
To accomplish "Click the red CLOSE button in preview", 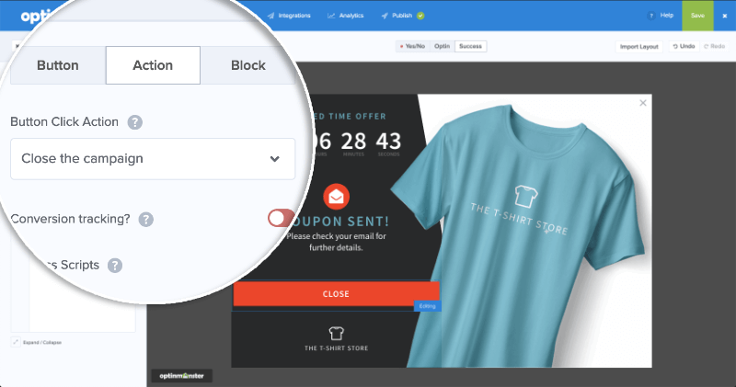I will coord(336,294).
